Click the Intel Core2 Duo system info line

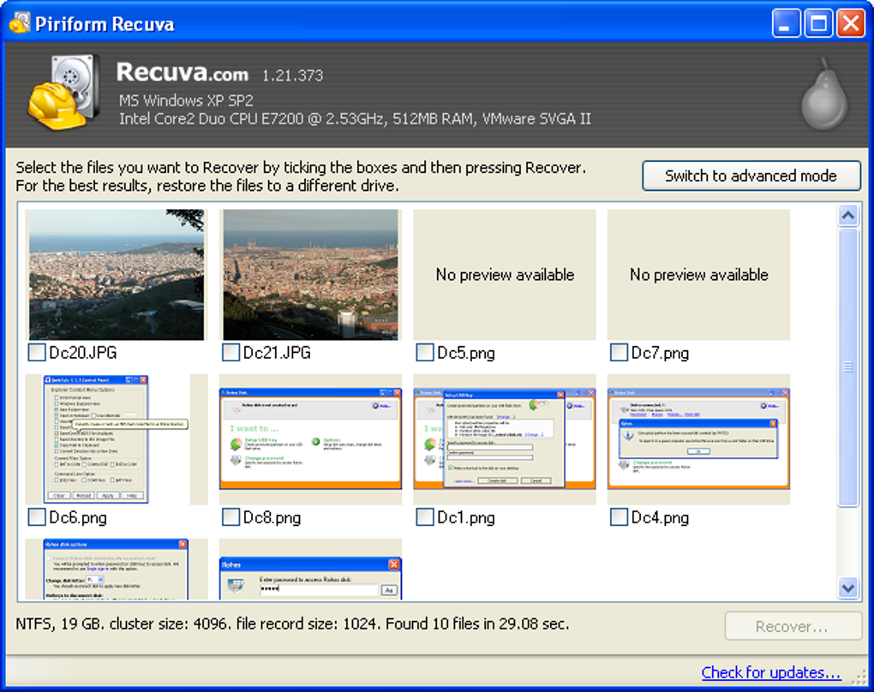tap(355, 119)
